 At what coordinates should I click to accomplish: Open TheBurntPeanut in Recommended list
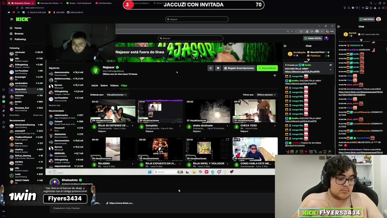tap(26, 138)
